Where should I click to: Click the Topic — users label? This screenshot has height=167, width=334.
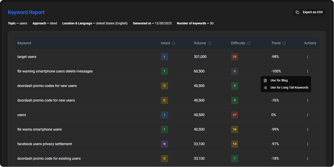point(18,23)
